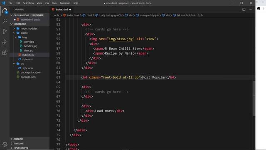The height and width of the screenshot is (150, 266).
Task: Collapse the NINJAFOOD workspace section
Action: pyautogui.click(x=12, y=24)
